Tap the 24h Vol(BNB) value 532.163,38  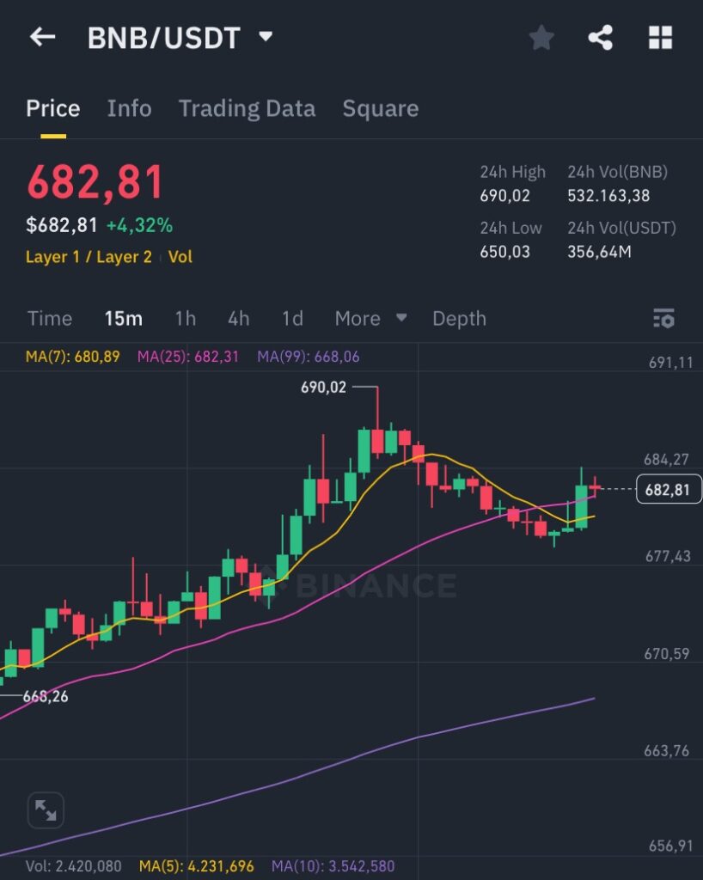click(x=608, y=195)
